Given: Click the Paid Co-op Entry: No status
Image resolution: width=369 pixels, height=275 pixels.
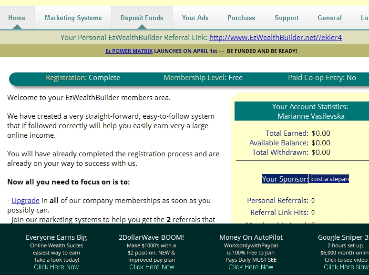Looking at the screenshot, I should pos(322,78).
